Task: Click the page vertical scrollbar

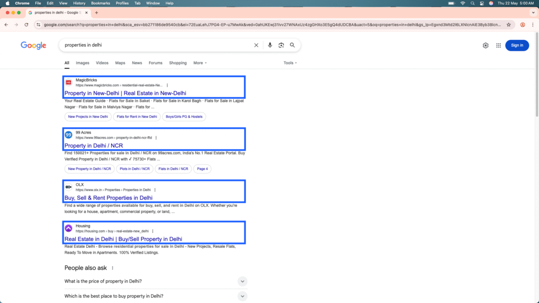Action: [x=536, y=75]
